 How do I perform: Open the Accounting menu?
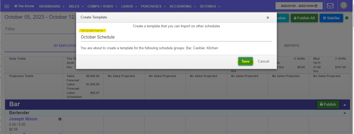tap(183, 6)
